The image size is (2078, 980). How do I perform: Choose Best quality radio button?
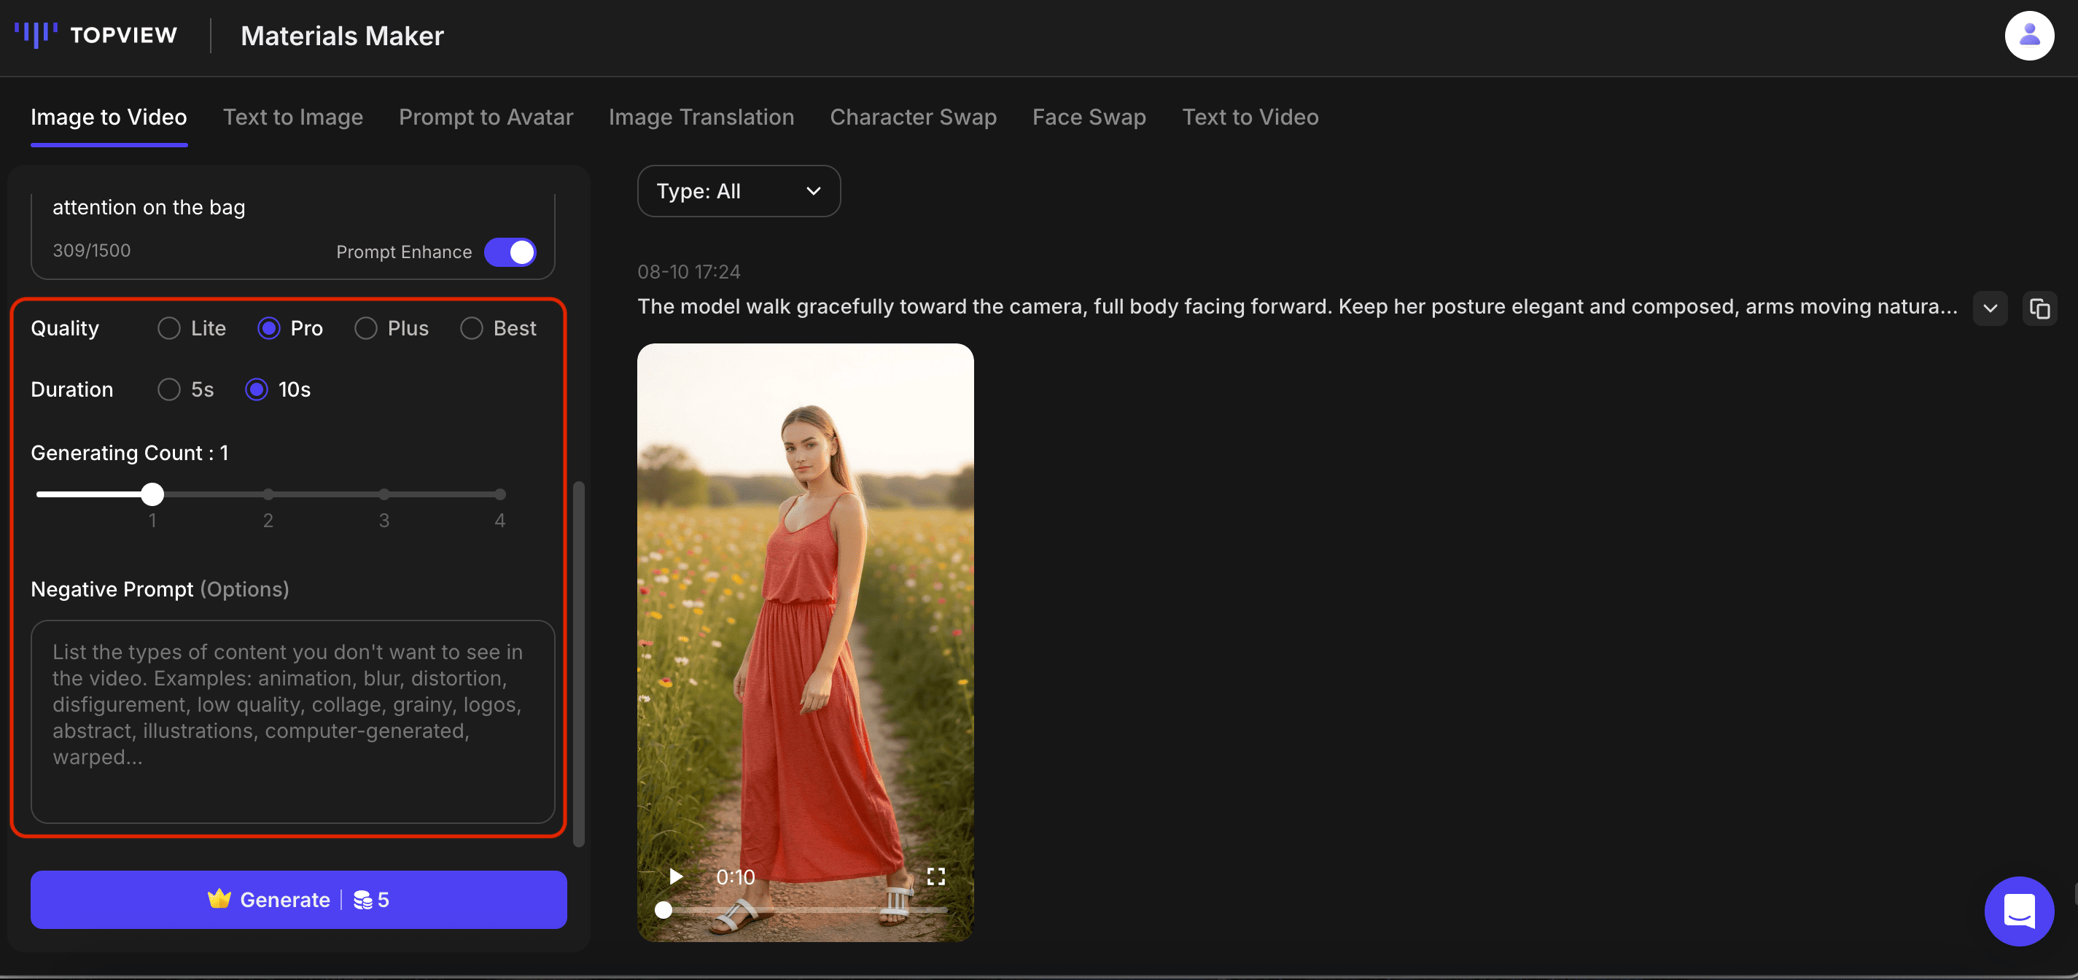click(471, 328)
